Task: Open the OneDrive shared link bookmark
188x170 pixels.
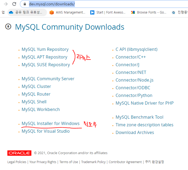Action: click(x=27, y=12)
